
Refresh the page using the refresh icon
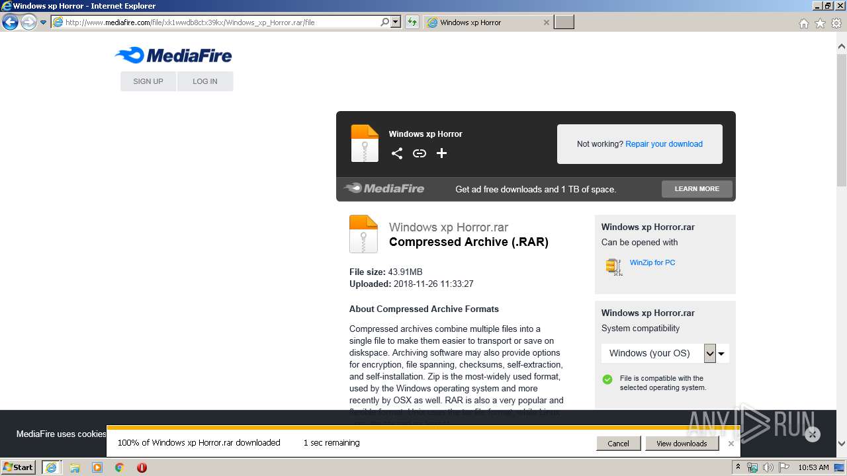coord(412,22)
